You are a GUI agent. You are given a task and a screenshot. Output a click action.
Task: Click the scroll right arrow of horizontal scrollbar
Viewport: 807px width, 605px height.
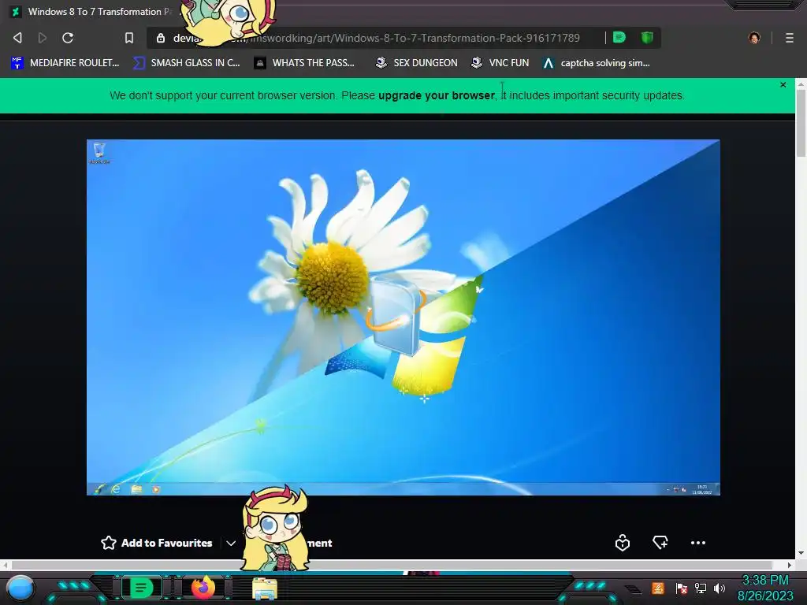click(x=790, y=565)
